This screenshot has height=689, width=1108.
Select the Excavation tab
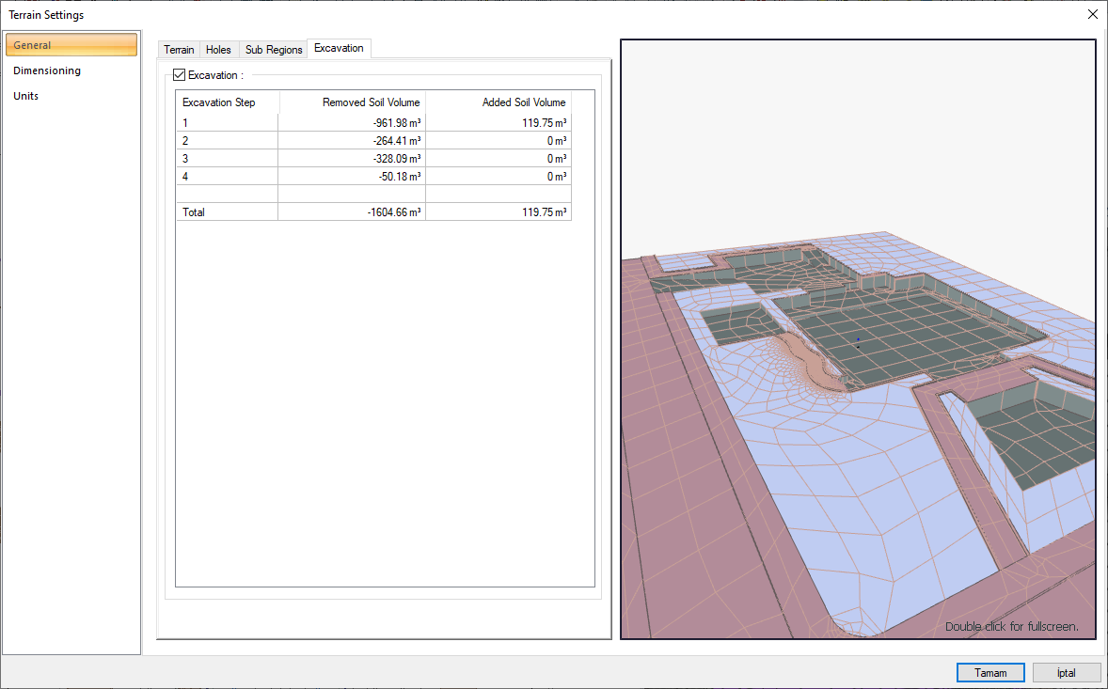pyautogui.click(x=338, y=49)
